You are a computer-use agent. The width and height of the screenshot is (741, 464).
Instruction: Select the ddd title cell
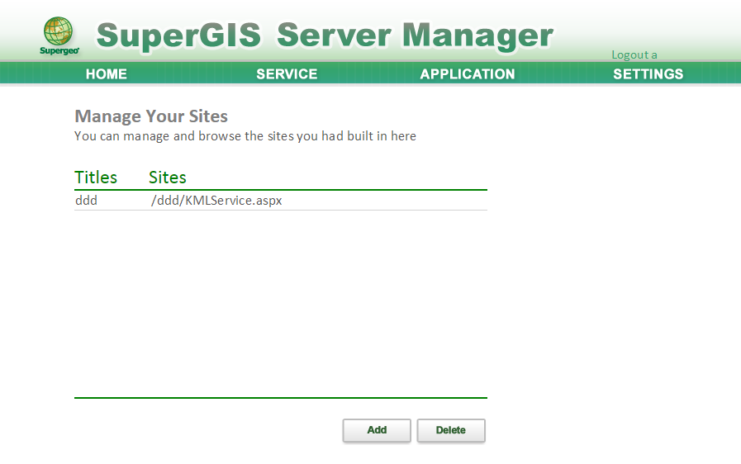tap(86, 201)
